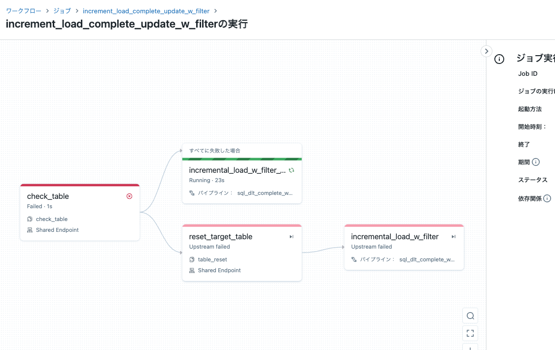The height and width of the screenshot is (350, 555).
Task: Collapse the side panel using the chevron arrow
Action: click(486, 51)
